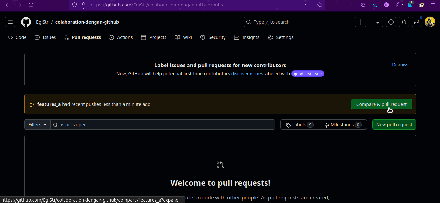Follow the discover issues link
Screen dimensions: 440x203
(247, 74)
